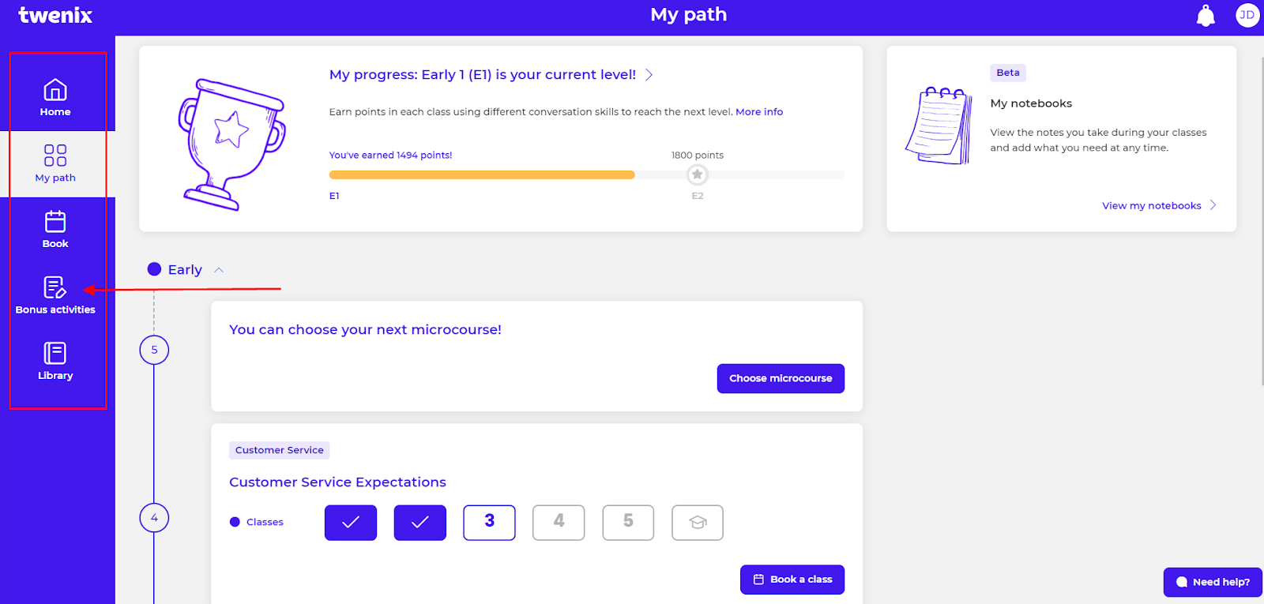
Task: Open the More info link
Action: (x=759, y=111)
